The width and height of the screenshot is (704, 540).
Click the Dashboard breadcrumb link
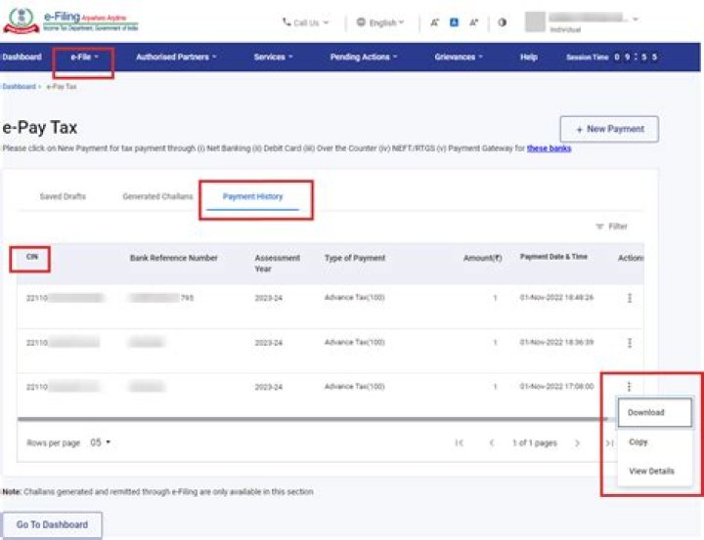[x=19, y=87]
